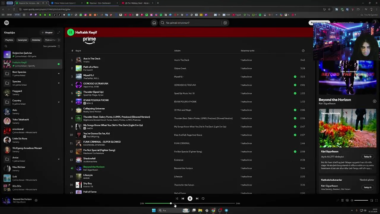The width and height of the screenshot is (380, 214).
Task: Toggle shuffle in the player bar
Action: pos(177,199)
